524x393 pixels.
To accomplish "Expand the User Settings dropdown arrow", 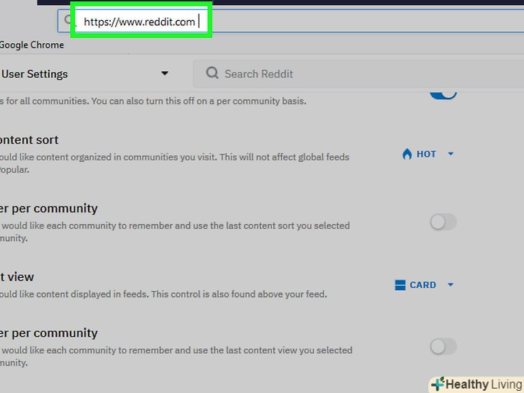I will [165, 73].
